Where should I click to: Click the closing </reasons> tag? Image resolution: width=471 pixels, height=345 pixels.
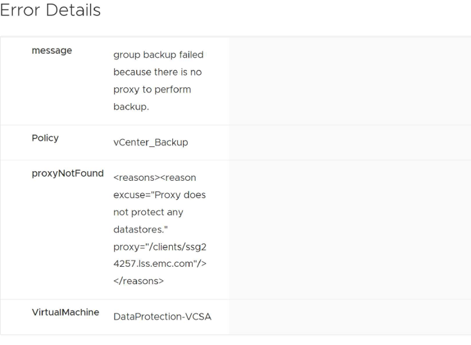(138, 281)
